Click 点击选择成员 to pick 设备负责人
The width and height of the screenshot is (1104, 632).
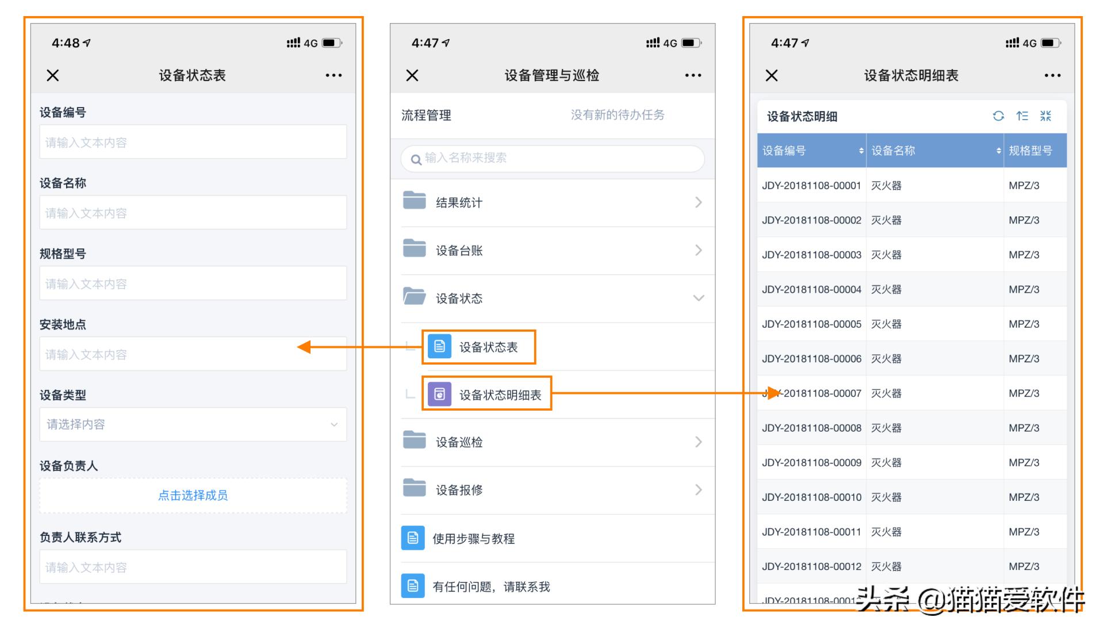(193, 495)
